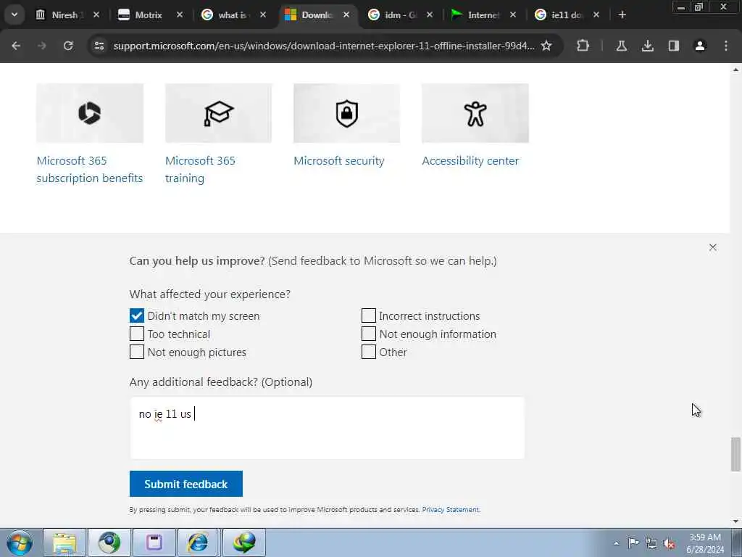Screen dimensions: 742x557
Task: Open the Extensions puzzle icon
Action: (583, 46)
